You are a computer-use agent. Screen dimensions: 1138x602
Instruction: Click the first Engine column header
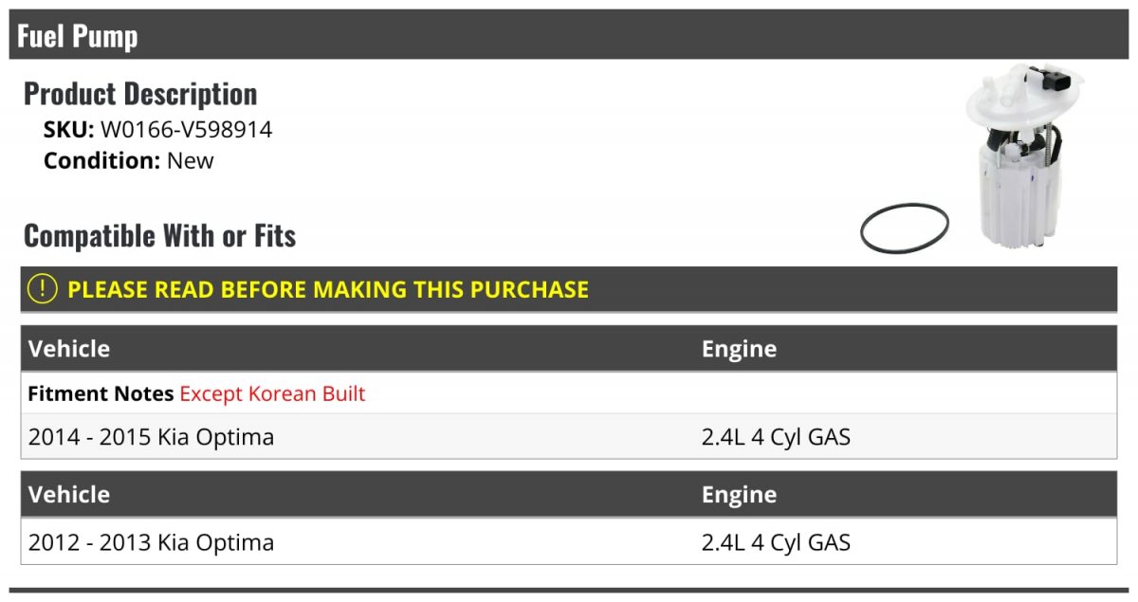pos(739,348)
